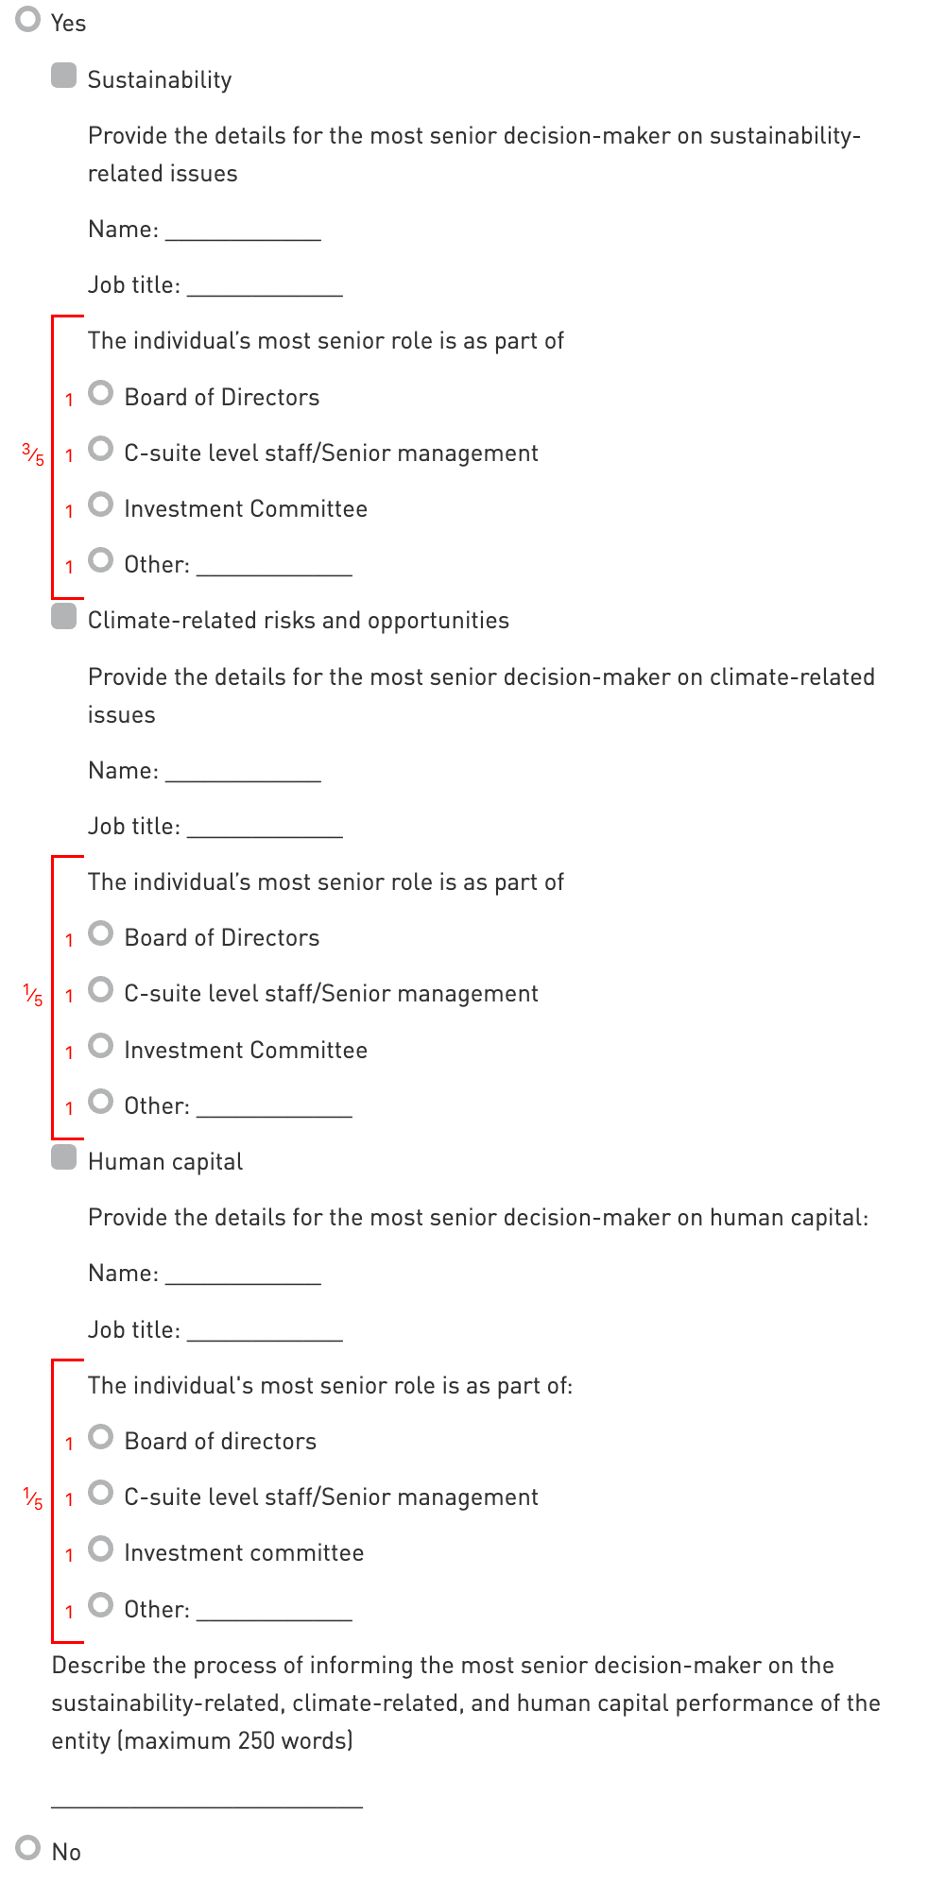Click Job title field under Climate-related section
Image resolution: width=928 pixels, height=1882 pixels.
(265, 827)
